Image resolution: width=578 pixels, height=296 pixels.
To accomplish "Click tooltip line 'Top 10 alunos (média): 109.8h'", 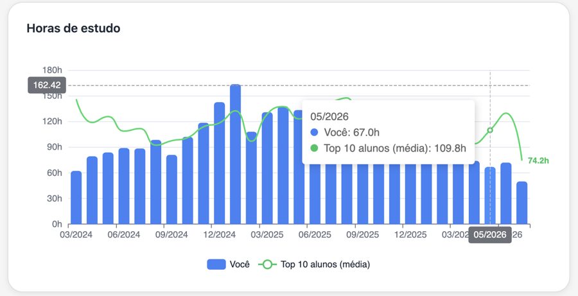I will [x=388, y=148].
